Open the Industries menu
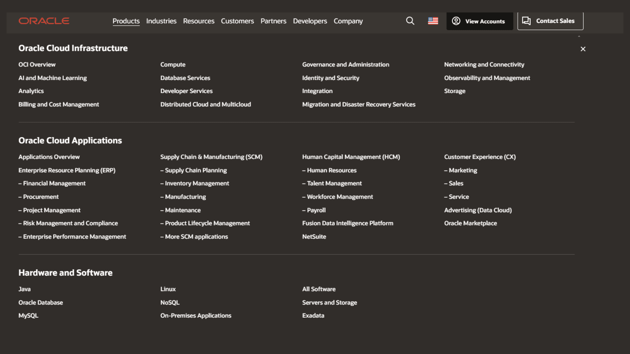Viewport: 630px width, 354px height. (161, 21)
